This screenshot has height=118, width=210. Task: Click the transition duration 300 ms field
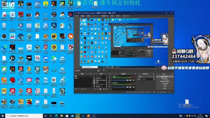(147, 79)
